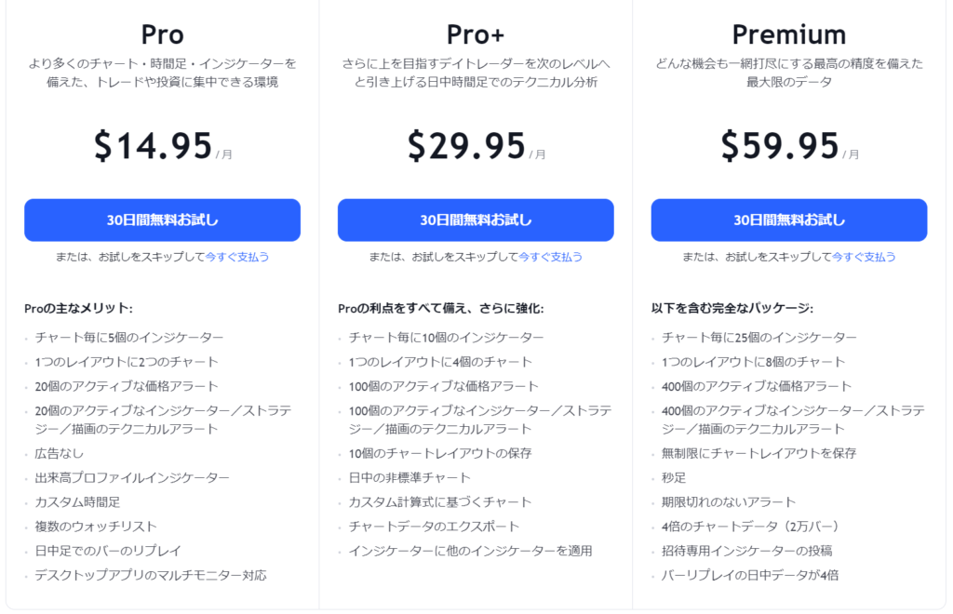Screen dimensions: 953x614
Task: Start the 30-day free trial for Pro
Action: click(x=162, y=220)
